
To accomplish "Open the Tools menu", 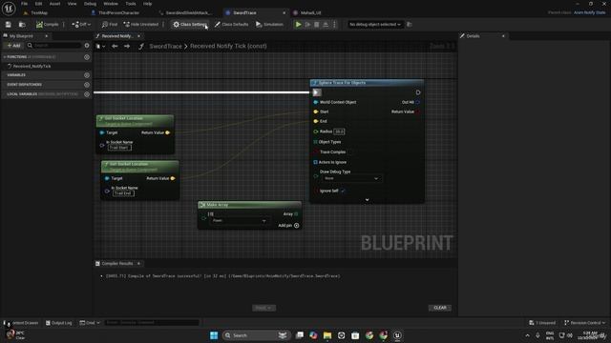I will (131, 4).
